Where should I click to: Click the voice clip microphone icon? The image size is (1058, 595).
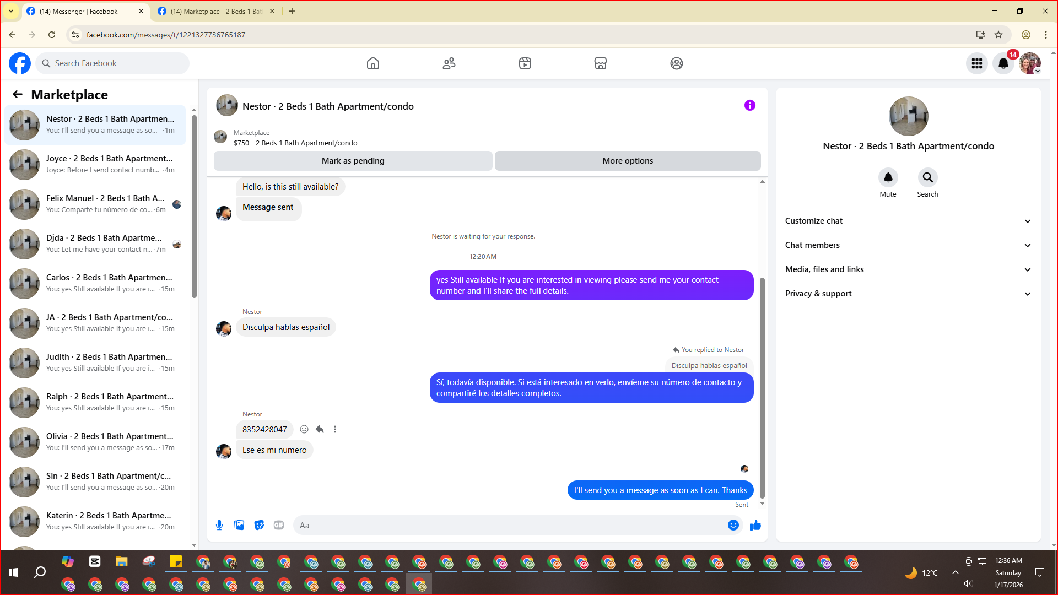tap(219, 525)
